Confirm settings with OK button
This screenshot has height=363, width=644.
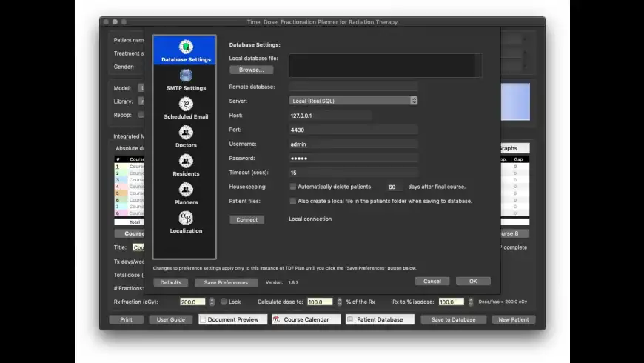pos(473,282)
